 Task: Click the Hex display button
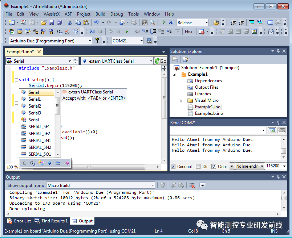pyautogui.click(x=188, y=32)
